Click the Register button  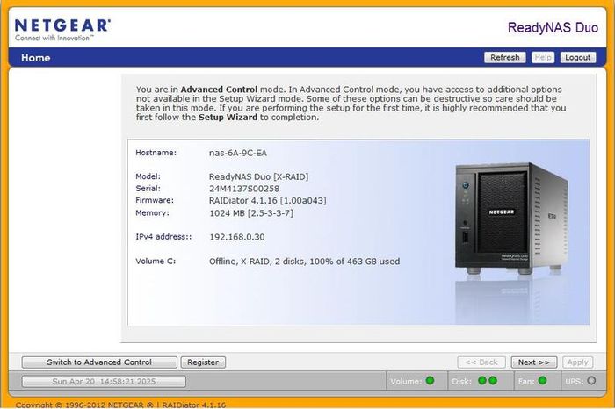coord(203,362)
